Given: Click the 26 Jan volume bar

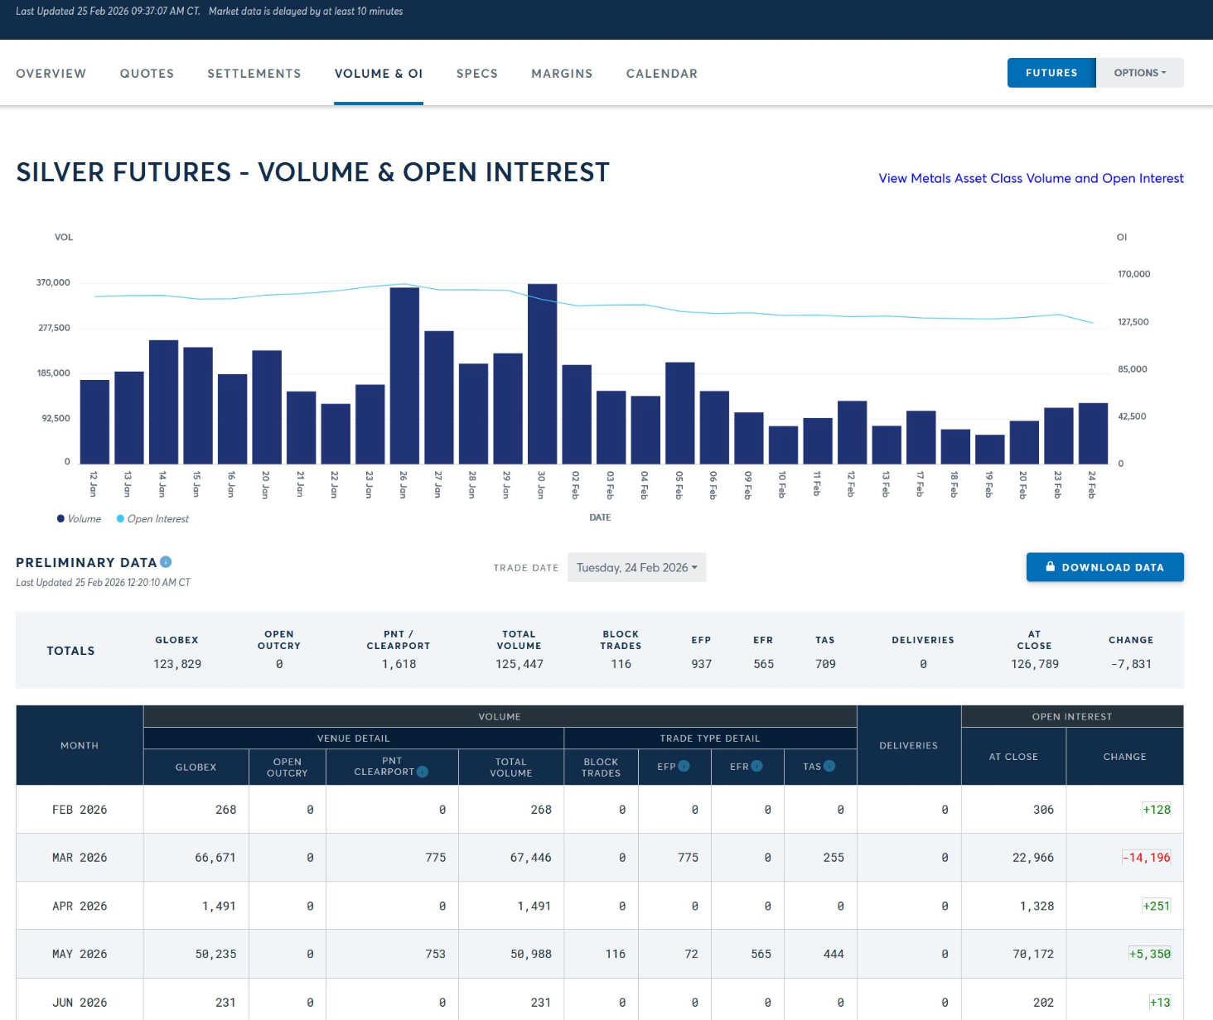Looking at the screenshot, I should click(404, 376).
